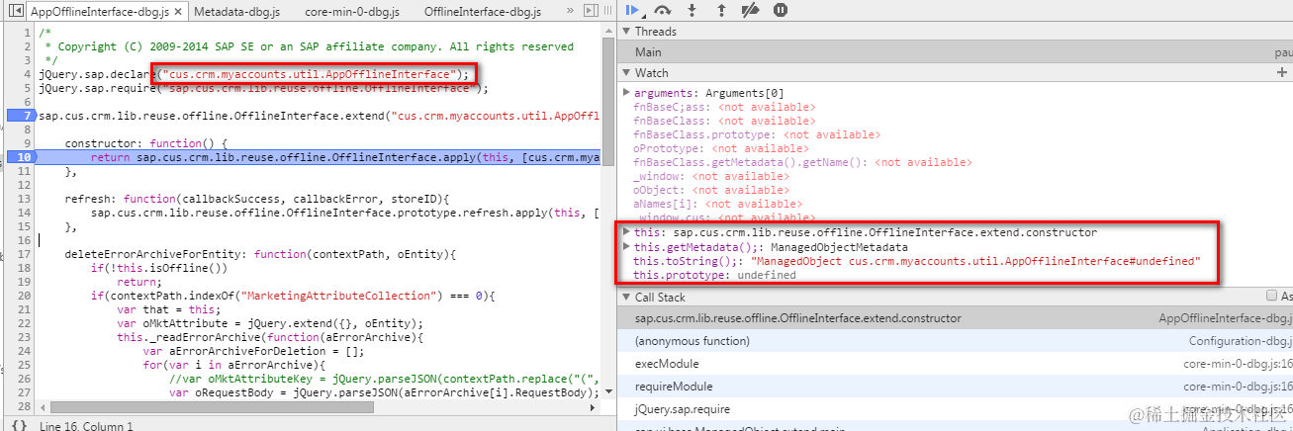Select the Main thread row
Screen dimensions: 1293x431
pos(955,52)
